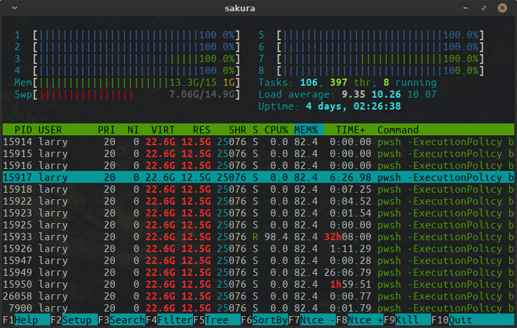
Task: Close the sakura window
Action: [x=502, y=8]
